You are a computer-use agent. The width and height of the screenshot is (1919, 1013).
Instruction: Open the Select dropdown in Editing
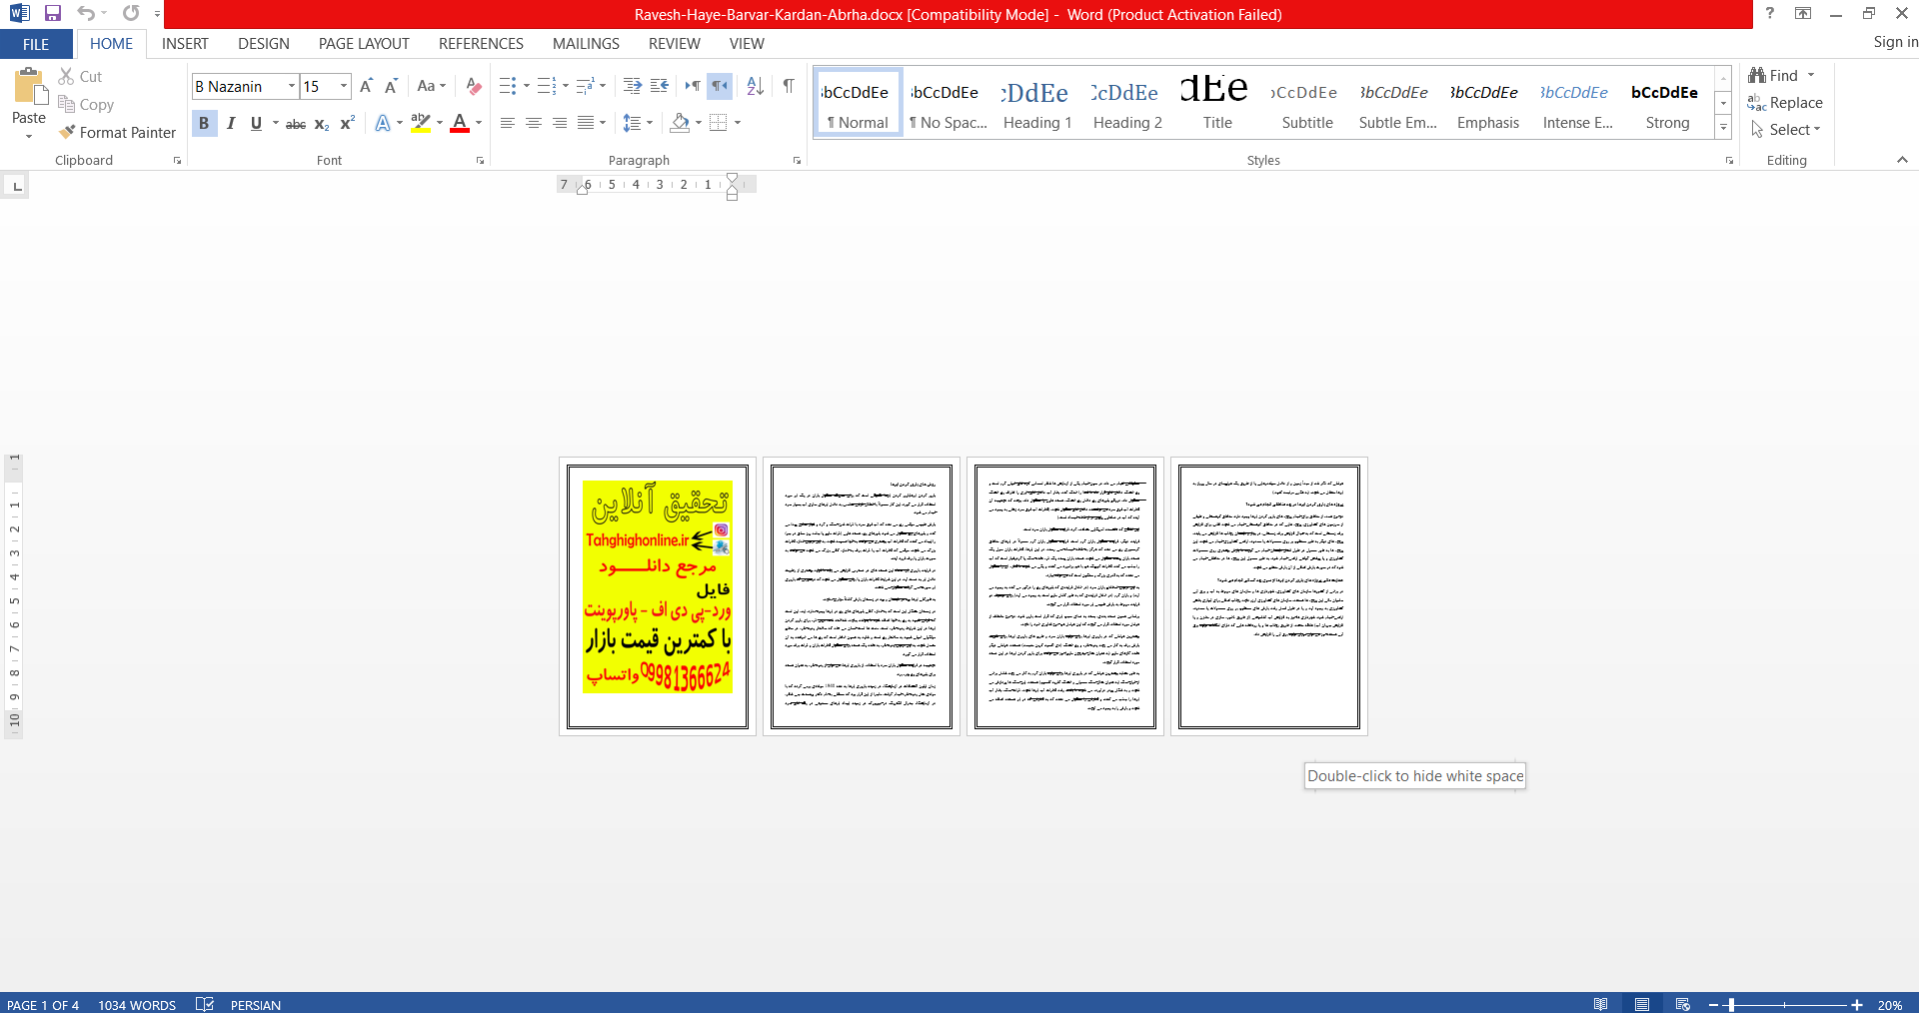coord(1786,130)
